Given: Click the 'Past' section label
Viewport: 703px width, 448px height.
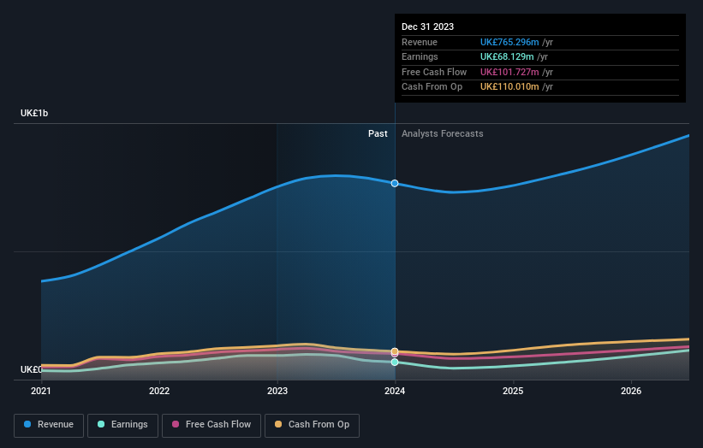Looking at the screenshot, I should point(378,134).
